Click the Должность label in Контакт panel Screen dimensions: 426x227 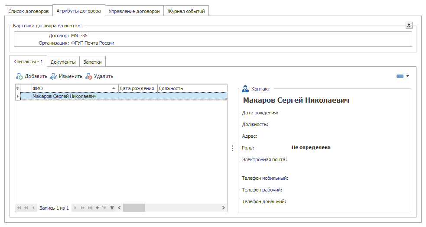pos(255,124)
